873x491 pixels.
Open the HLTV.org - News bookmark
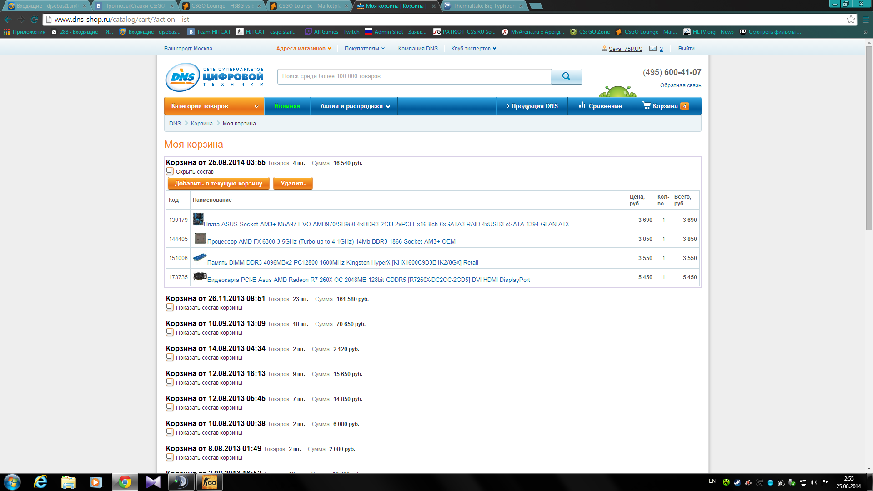tap(709, 32)
